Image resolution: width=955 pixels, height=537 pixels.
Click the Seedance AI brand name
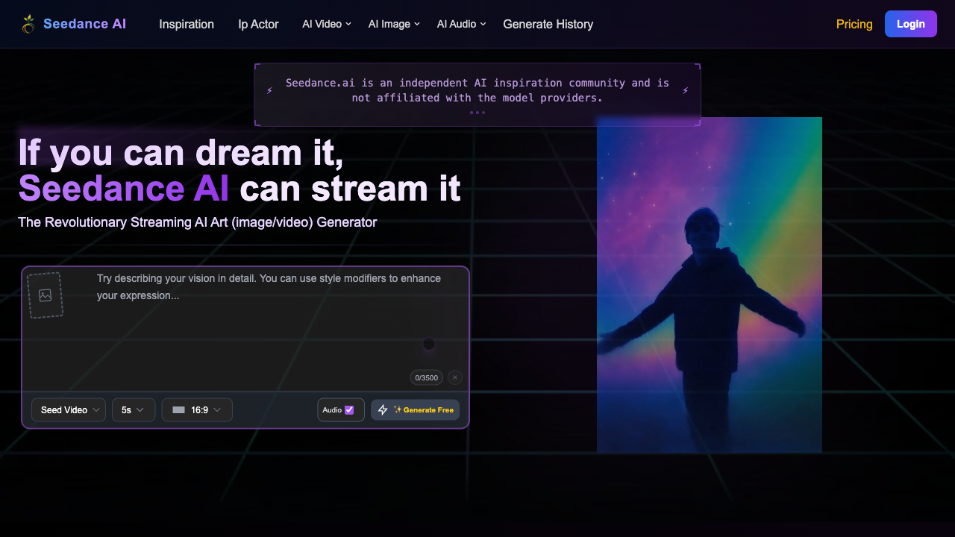85,24
